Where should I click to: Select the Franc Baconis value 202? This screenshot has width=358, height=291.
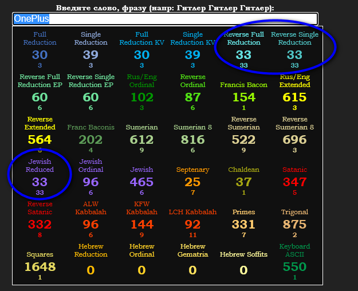[x=91, y=140]
